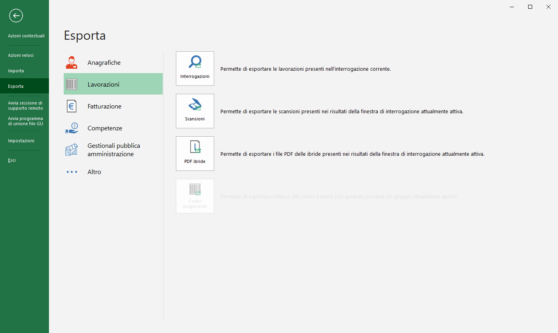558x333 pixels.
Task: Click the Lavorazioni barcode icon
Action: click(x=72, y=84)
